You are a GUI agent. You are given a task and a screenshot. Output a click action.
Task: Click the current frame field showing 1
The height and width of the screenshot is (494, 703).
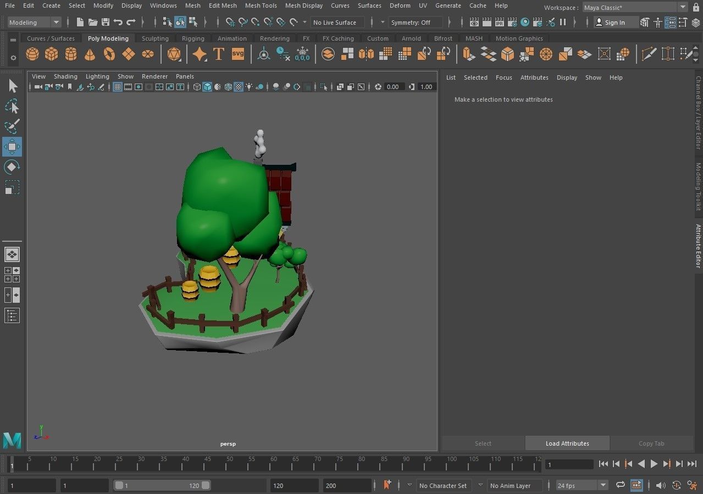[569, 464]
